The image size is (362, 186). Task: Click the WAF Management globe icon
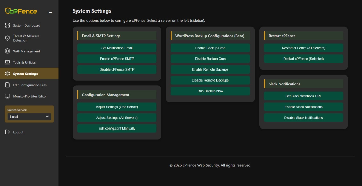[x=7, y=51]
